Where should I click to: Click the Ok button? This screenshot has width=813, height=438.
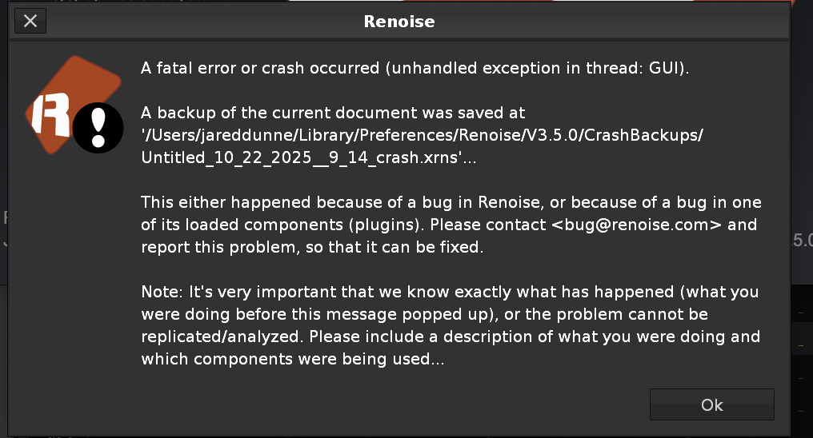coord(711,404)
